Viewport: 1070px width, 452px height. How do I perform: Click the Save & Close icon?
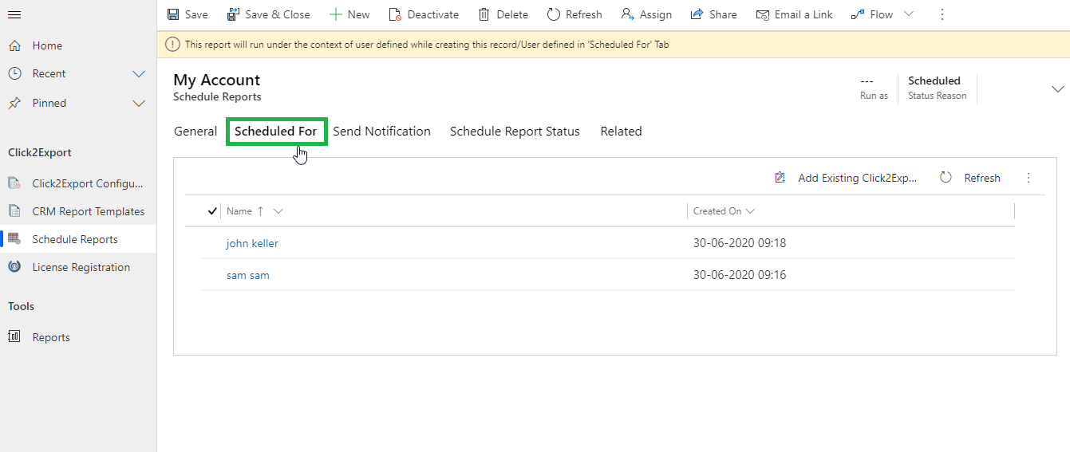coord(233,14)
